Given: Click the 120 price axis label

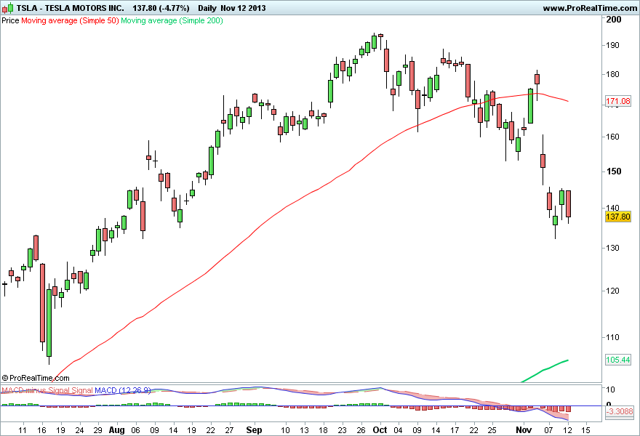Looking at the screenshot, I should 612,291.
